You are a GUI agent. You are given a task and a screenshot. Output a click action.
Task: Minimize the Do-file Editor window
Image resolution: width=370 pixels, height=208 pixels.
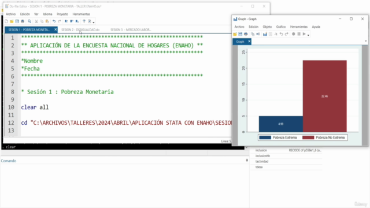pyautogui.click(x=242, y=6)
